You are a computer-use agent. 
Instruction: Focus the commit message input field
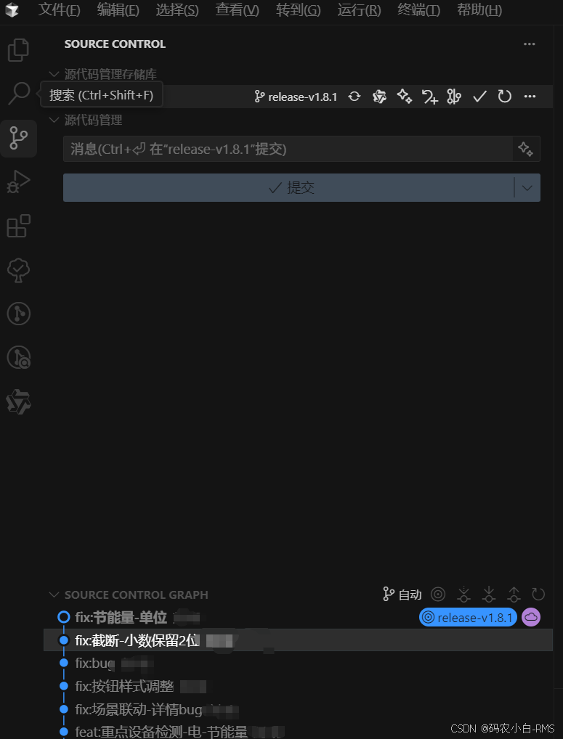click(x=288, y=149)
